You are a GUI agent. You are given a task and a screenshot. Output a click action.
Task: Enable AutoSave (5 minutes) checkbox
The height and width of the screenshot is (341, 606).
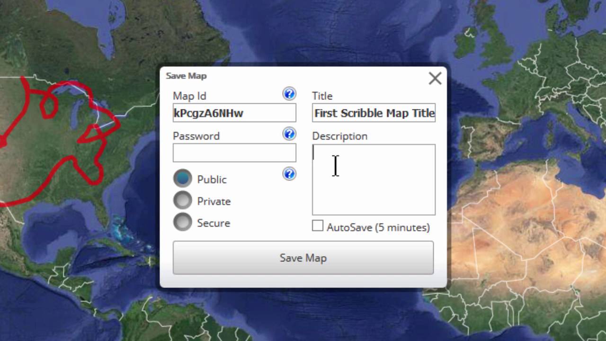click(x=318, y=226)
